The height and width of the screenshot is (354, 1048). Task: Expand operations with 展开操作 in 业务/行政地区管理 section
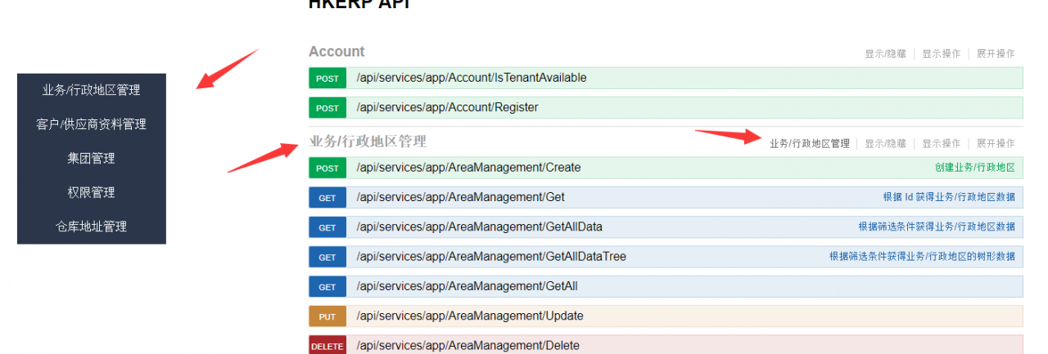pos(996,144)
